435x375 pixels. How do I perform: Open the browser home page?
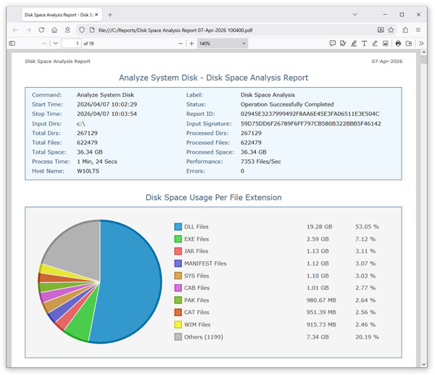pos(54,30)
